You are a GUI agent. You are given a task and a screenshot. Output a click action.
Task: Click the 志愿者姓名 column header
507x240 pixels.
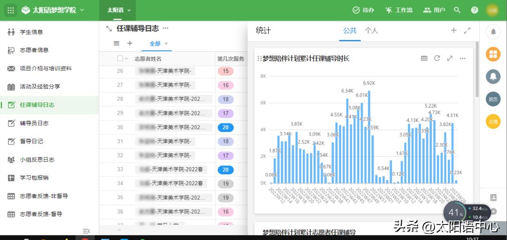point(148,59)
